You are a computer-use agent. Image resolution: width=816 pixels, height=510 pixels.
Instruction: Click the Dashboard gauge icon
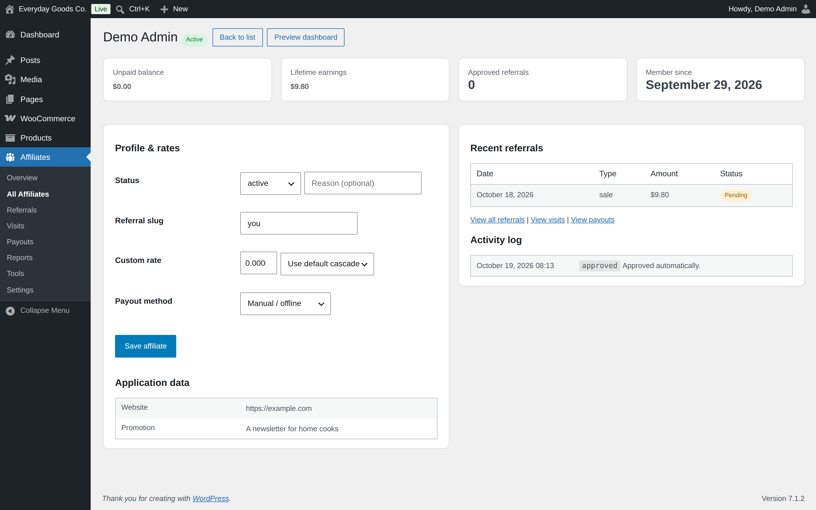click(10, 35)
